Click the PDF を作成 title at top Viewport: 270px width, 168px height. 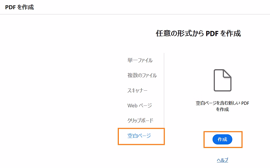click(x=19, y=7)
